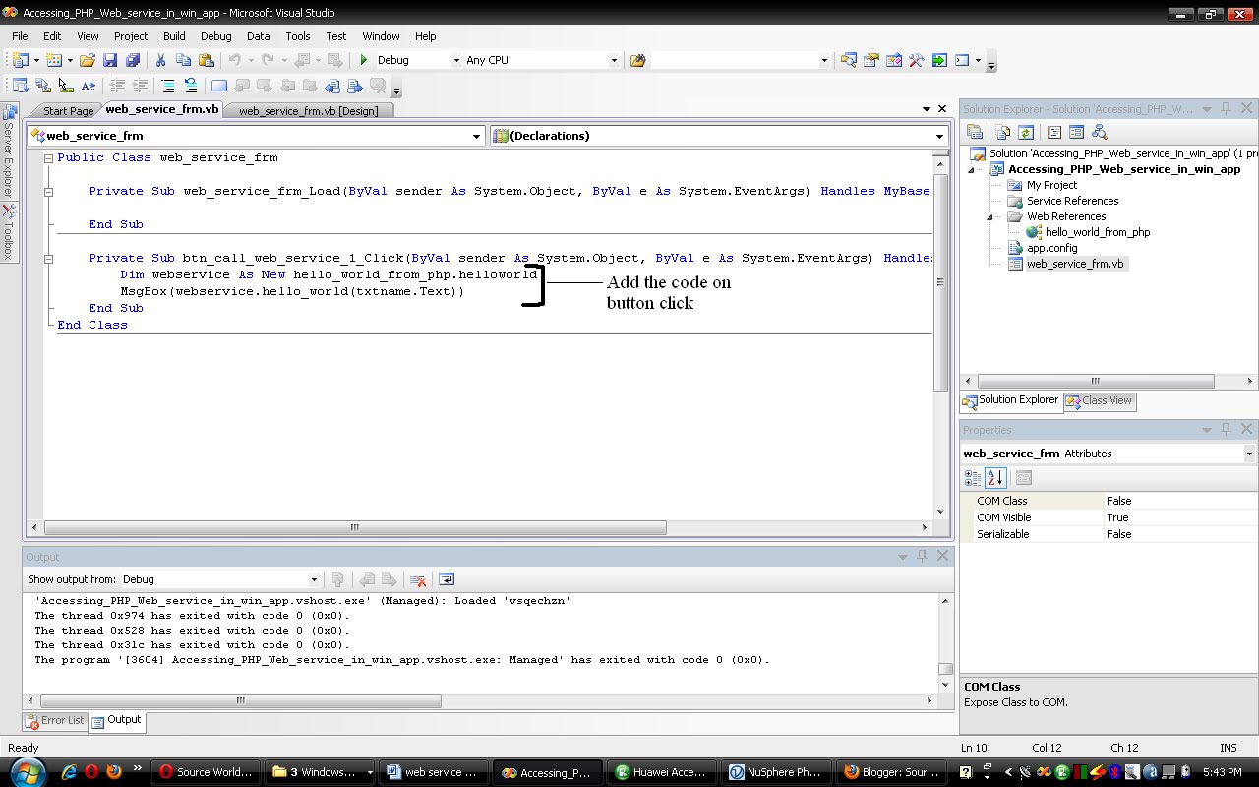Screen dimensions: 1259x787
Task: Collapse the Accessing_PHP_Web_service_in_win_app project node
Action: coord(973,169)
